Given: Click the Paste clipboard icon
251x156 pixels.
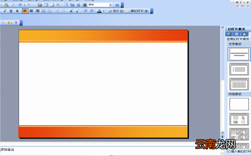Looking at the screenshot, I should (6, 5).
